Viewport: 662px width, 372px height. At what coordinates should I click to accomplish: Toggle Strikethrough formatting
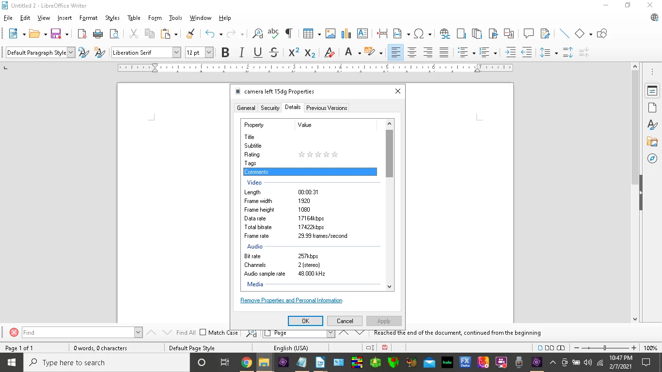pos(274,52)
